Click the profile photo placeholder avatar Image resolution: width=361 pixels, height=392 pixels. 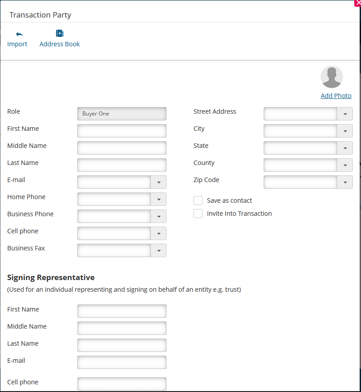(x=332, y=76)
